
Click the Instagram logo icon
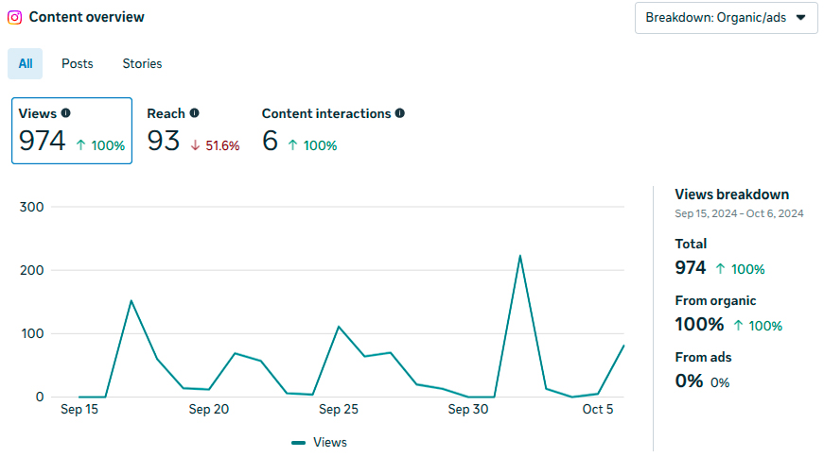[15, 17]
